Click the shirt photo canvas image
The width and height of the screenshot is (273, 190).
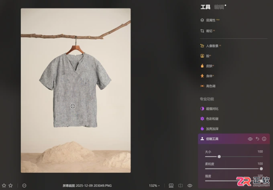(x=76, y=91)
